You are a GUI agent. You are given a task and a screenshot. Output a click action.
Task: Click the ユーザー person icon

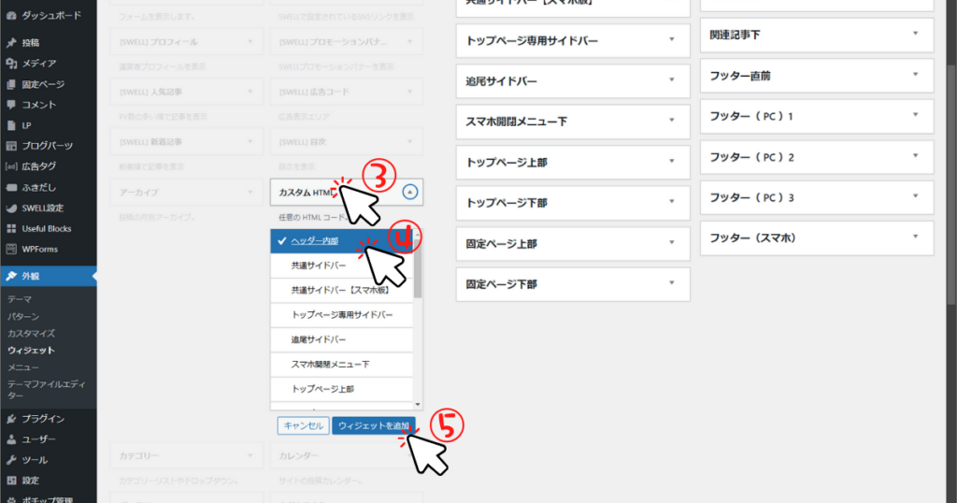coord(11,439)
